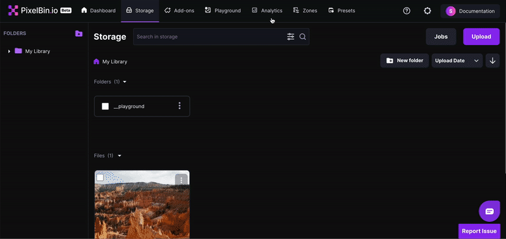
Task: Click the search magnifier icon
Action: coord(302,37)
